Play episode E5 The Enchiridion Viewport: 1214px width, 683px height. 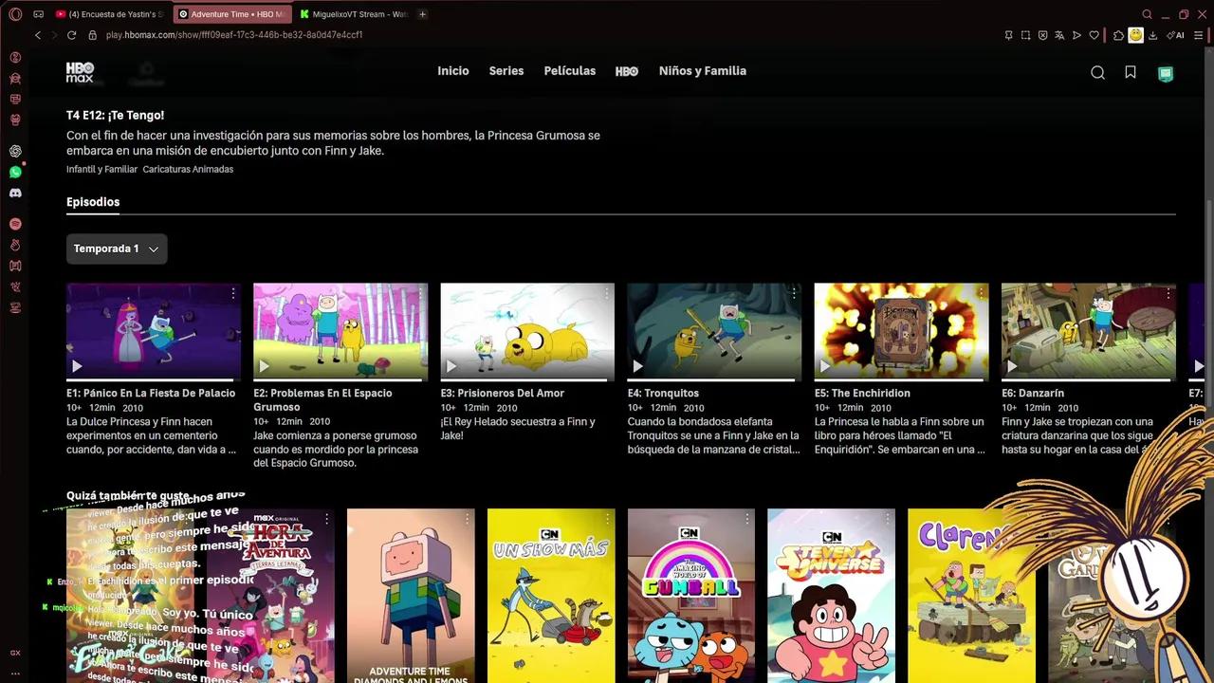tap(824, 366)
